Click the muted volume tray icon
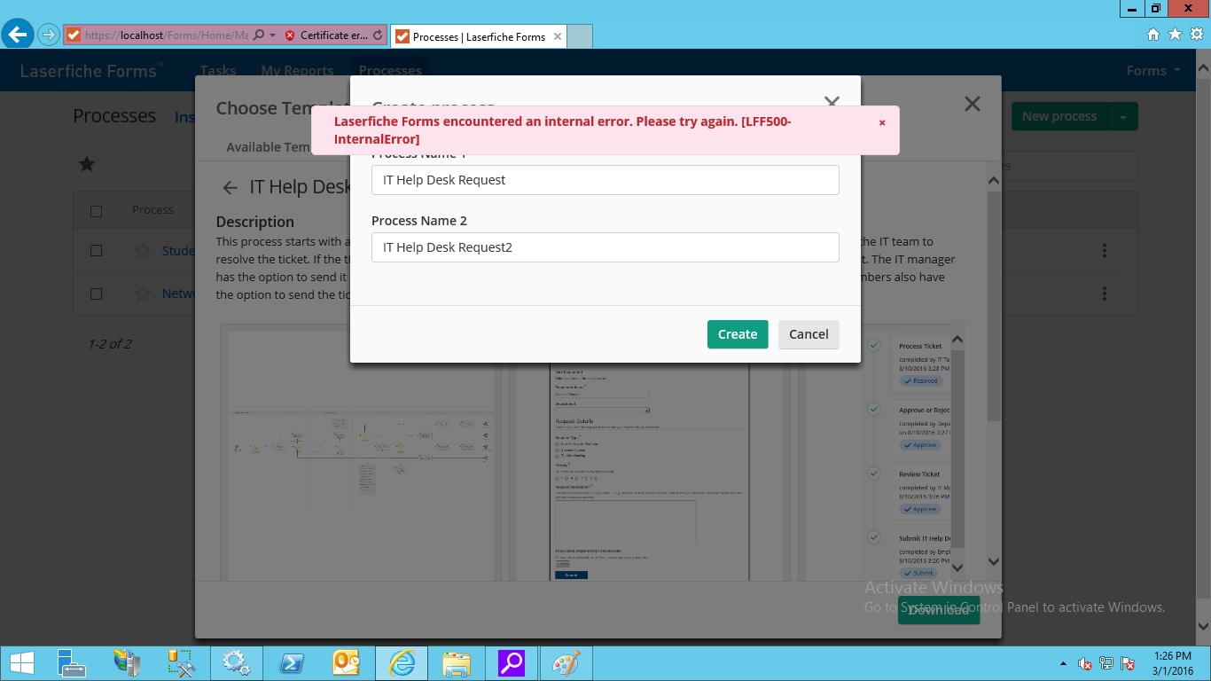This screenshot has width=1211, height=681. 1085,663
